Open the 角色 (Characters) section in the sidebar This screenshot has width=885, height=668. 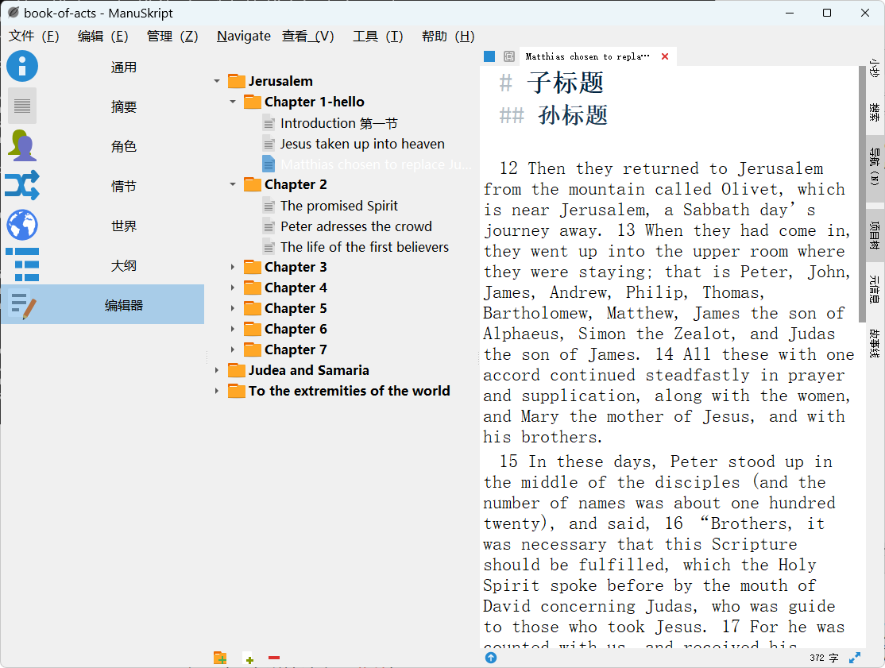(102, 146)
